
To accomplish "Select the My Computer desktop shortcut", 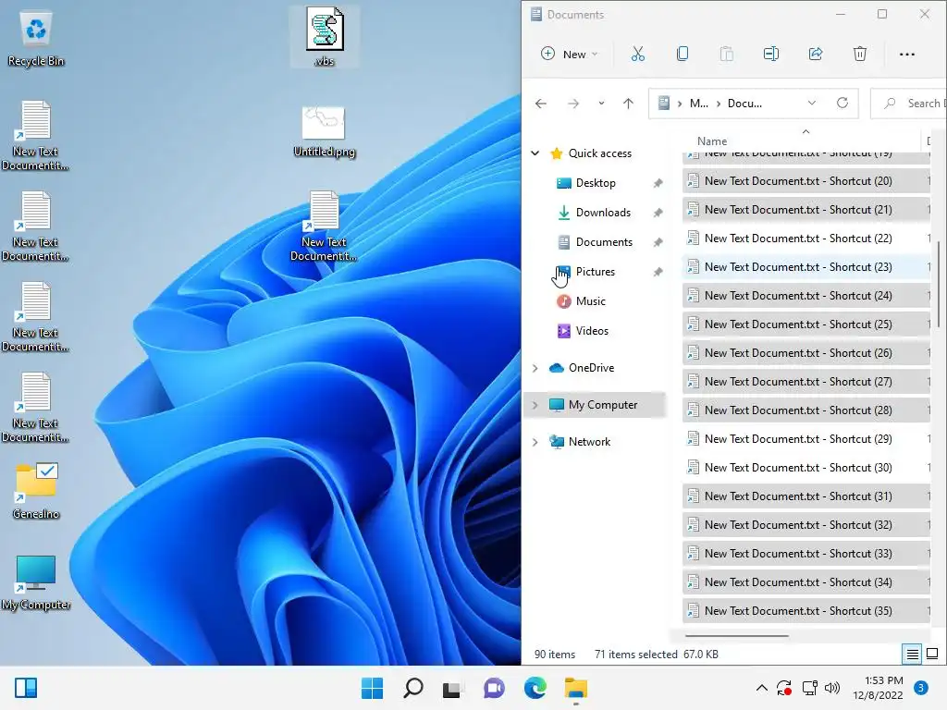I will (x=36, y=582).
